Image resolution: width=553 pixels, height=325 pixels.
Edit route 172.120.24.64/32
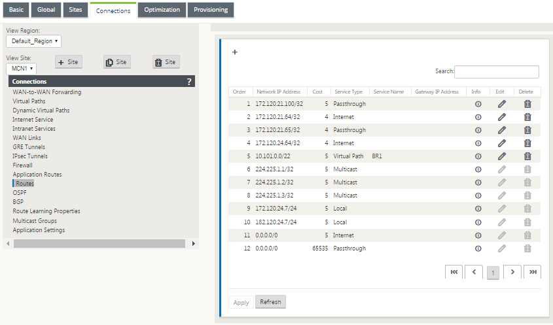(x=502, y=143)
